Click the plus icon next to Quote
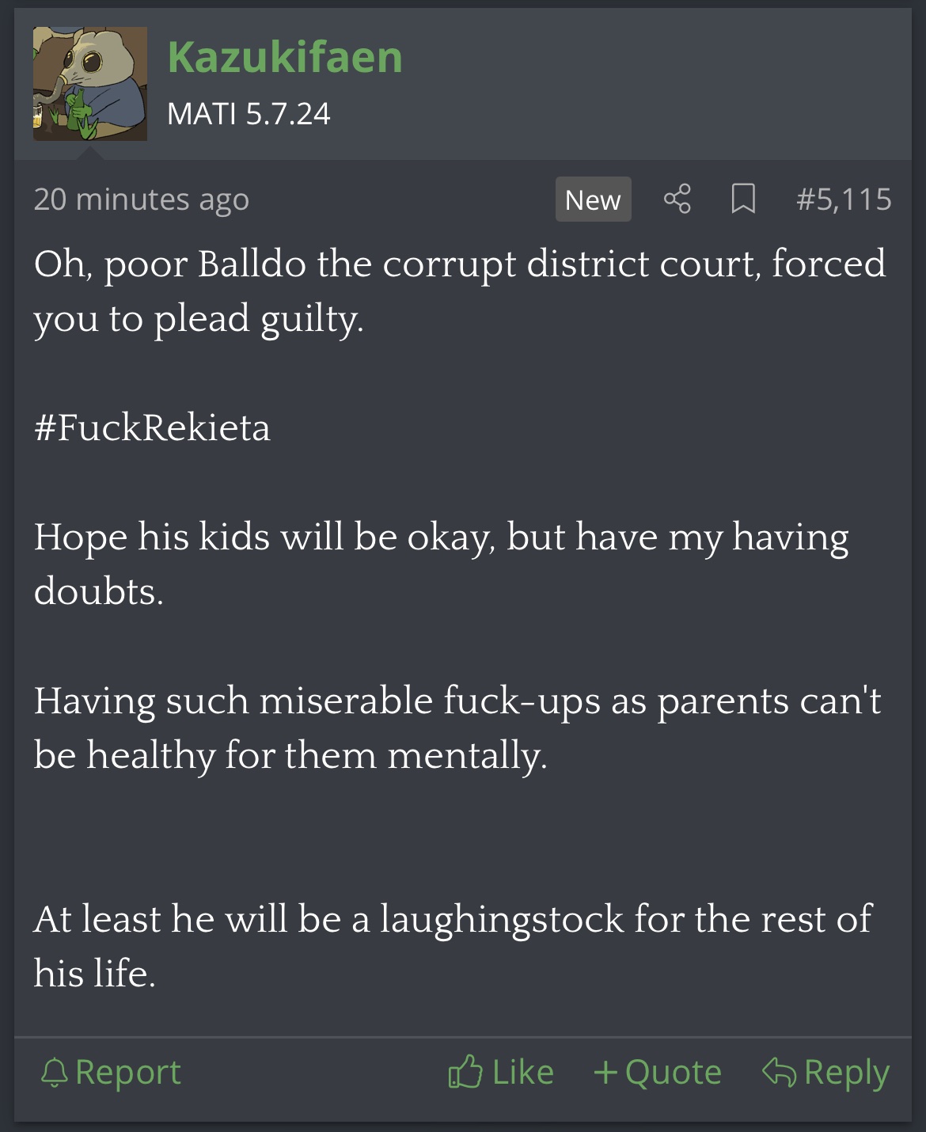Image resolution: width=926 pixels, height=1132 pixels. [605, 1073]
